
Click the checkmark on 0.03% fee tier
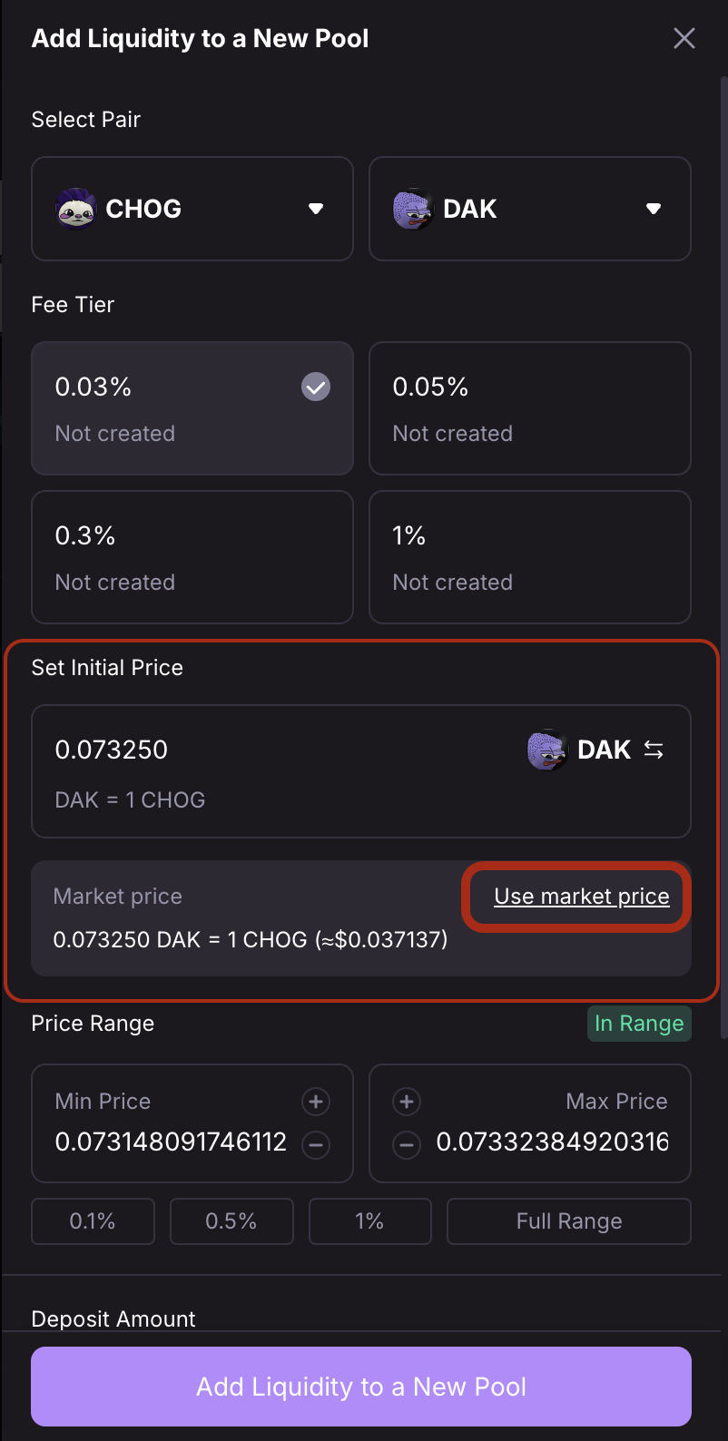(316, 387)
